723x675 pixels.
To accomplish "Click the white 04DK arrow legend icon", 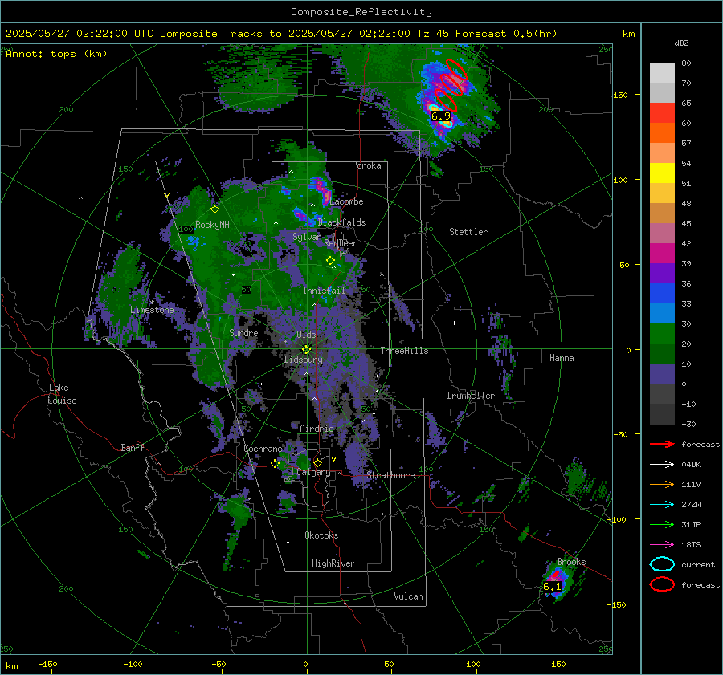I will pyautogui.click(x=662, y=464).
